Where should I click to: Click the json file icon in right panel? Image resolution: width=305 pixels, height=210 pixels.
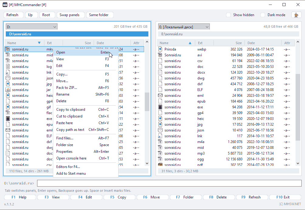(x=160, y=130)
